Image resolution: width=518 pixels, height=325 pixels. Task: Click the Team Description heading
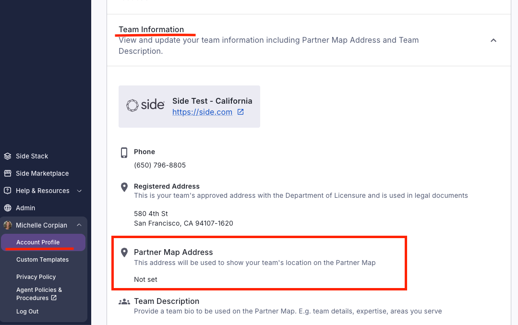pos(167,301)
